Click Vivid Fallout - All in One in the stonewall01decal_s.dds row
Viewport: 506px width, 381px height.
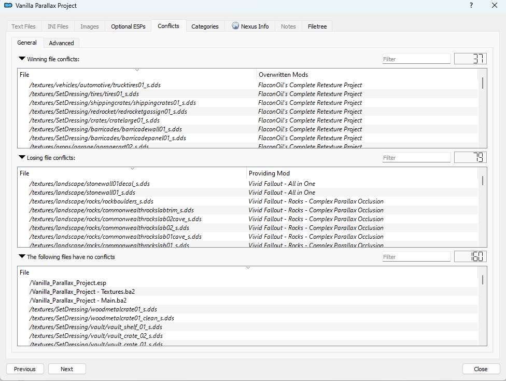pos(282,184)
